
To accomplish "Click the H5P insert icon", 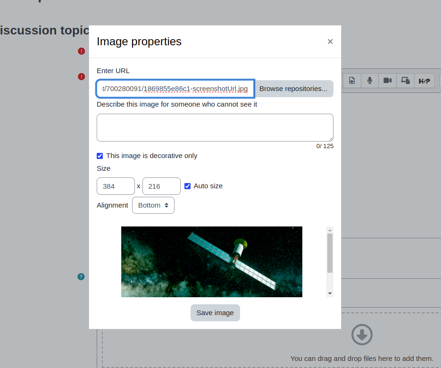I will (x=424, y=81).
